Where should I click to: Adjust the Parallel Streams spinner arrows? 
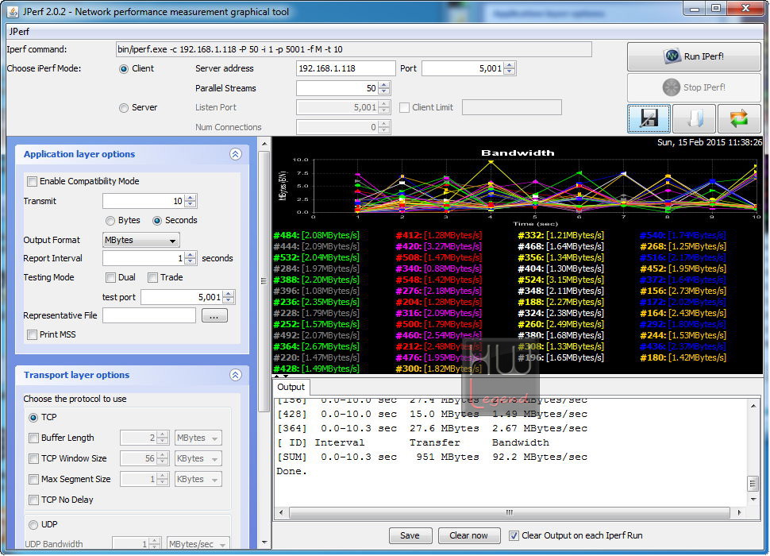click(384, 88)
